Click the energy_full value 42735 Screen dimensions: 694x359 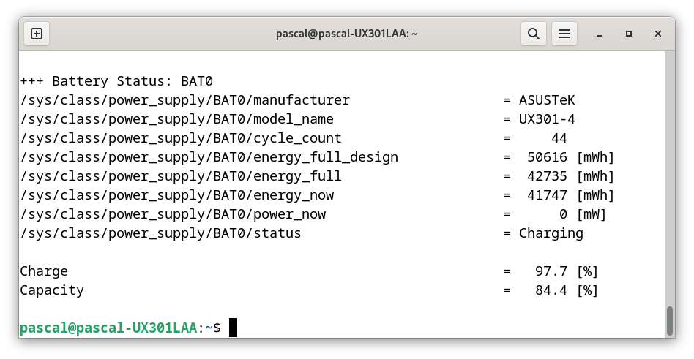click(x=547, y=176)
